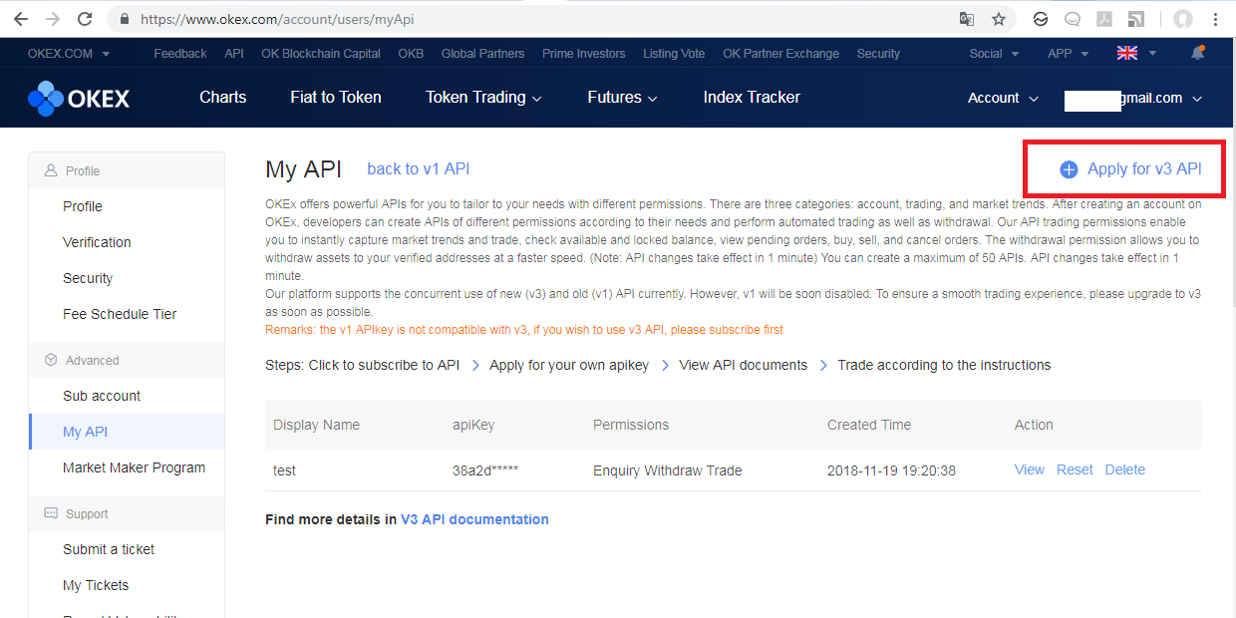Click the Support section chat icon
The height and width of the screenshot is (618, 1236).
51,513
